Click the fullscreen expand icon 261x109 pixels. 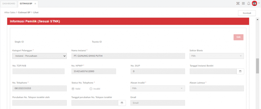pyautogui.click(x=238, y=4)
